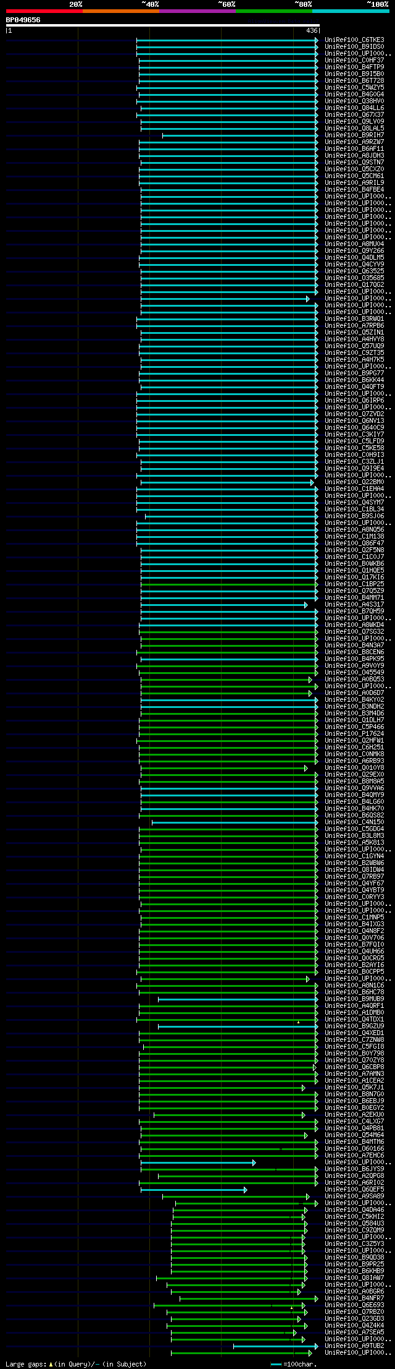Viewport: 395px width, 1369px height.
Task: Select UniRef100_A5K813 entry
Action: pyautogui.click(x=354, y=843)
